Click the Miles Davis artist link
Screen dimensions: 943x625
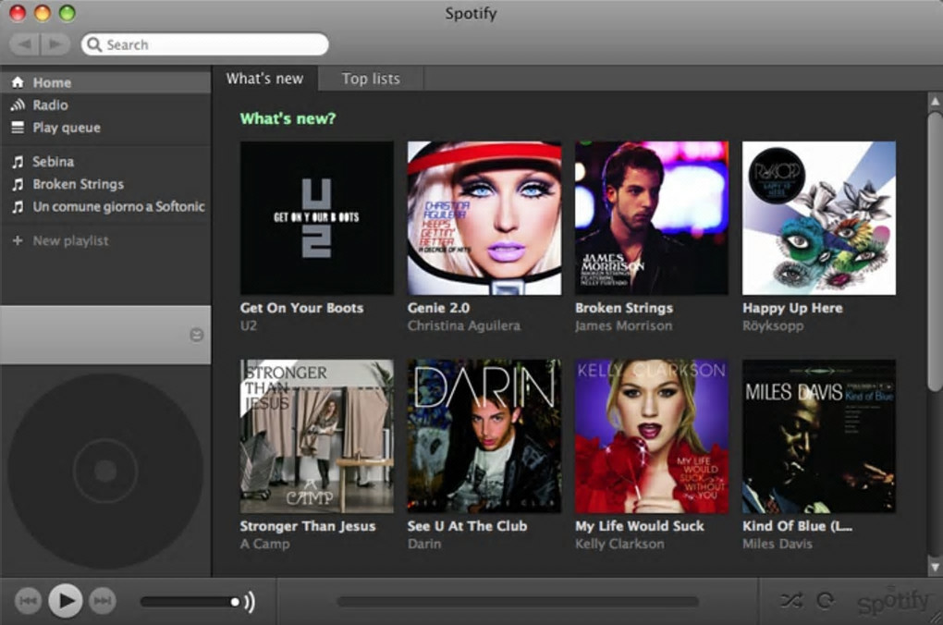(777, 545)
